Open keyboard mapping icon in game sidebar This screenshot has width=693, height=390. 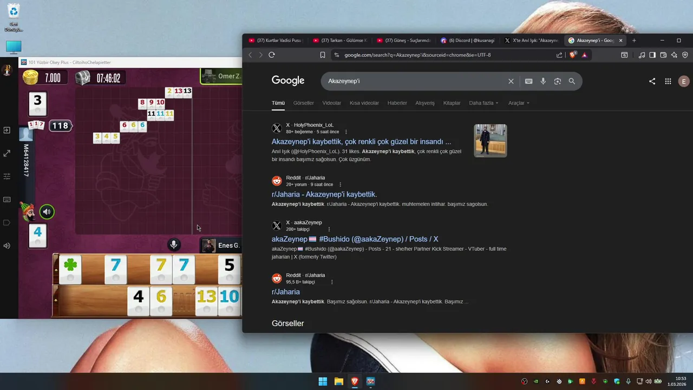click(x=6, y=199)
